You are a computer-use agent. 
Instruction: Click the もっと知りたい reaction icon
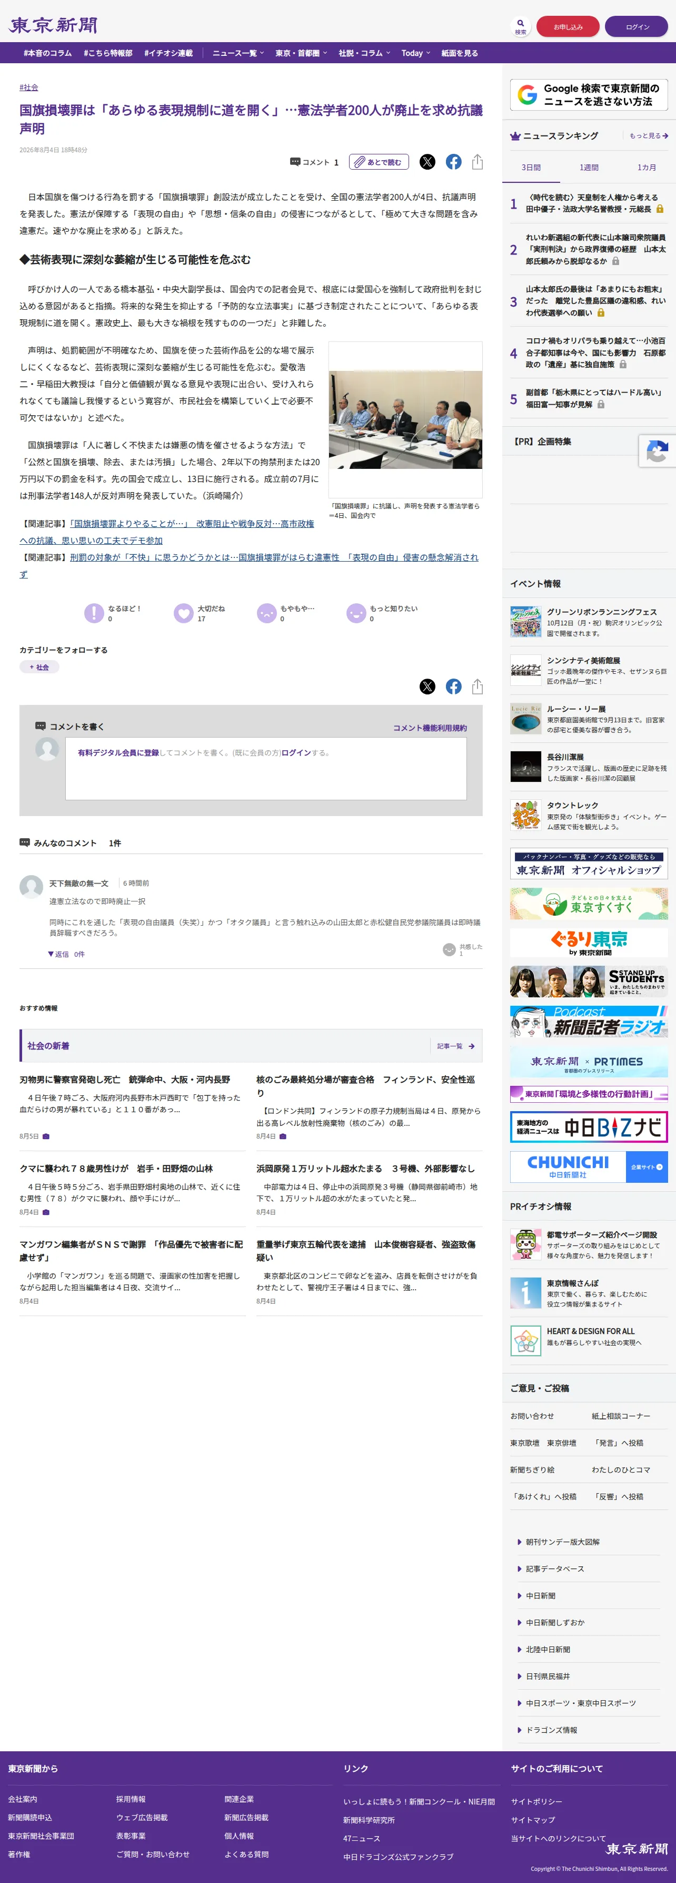tap(356, 613)
